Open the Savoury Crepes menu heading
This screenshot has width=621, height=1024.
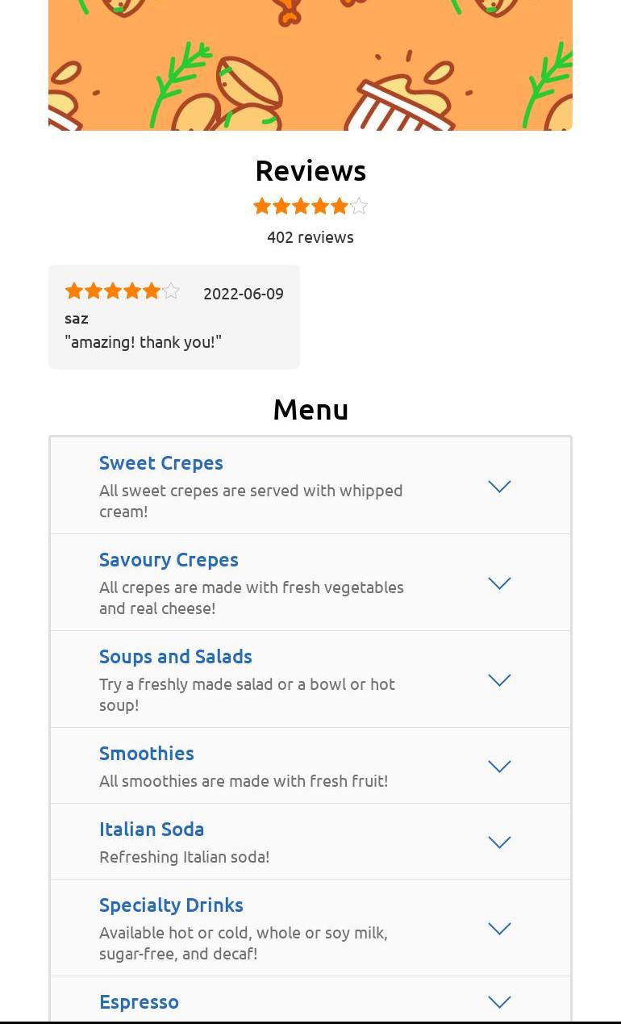(169, 559)
